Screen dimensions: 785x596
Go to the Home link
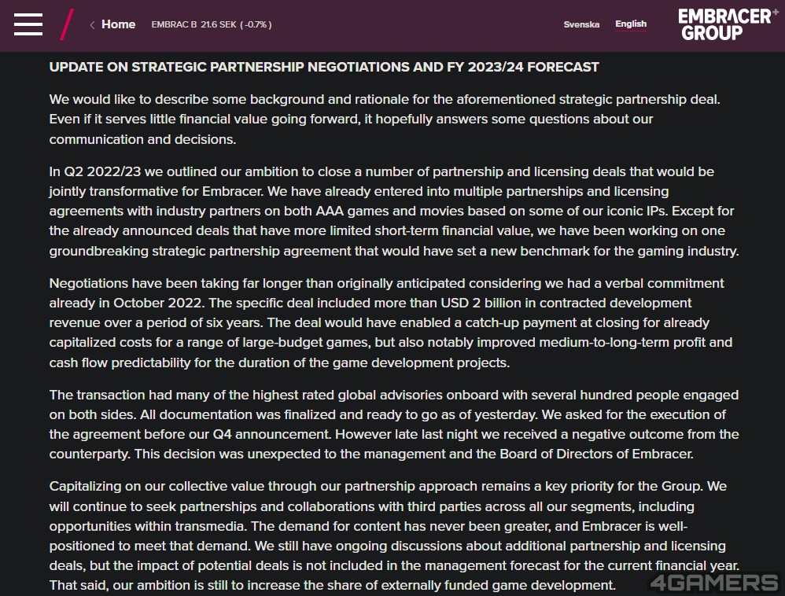click(x=118, y=24)
